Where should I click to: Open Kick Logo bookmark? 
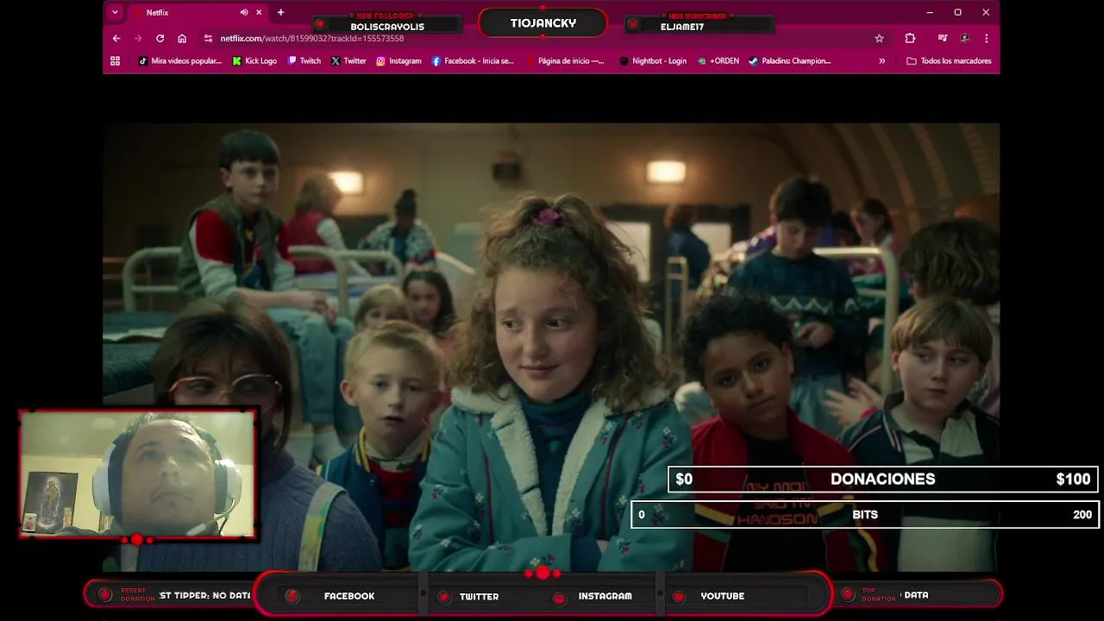[254, 60]
